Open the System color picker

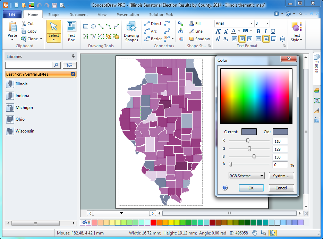coord(281,176)
